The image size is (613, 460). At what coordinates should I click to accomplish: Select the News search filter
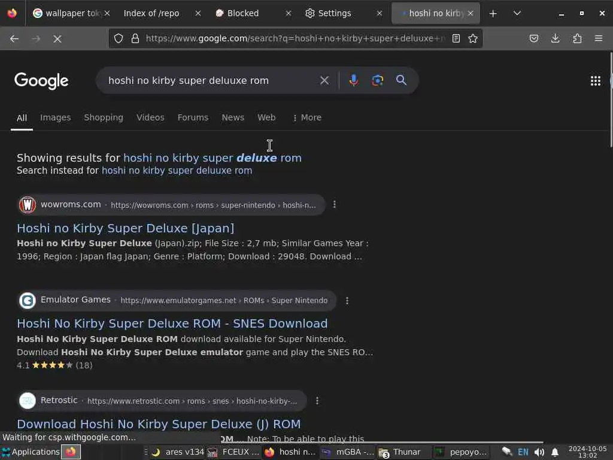pos(233,117)
